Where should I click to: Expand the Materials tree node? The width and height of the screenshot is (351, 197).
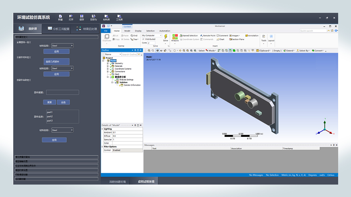108,66
